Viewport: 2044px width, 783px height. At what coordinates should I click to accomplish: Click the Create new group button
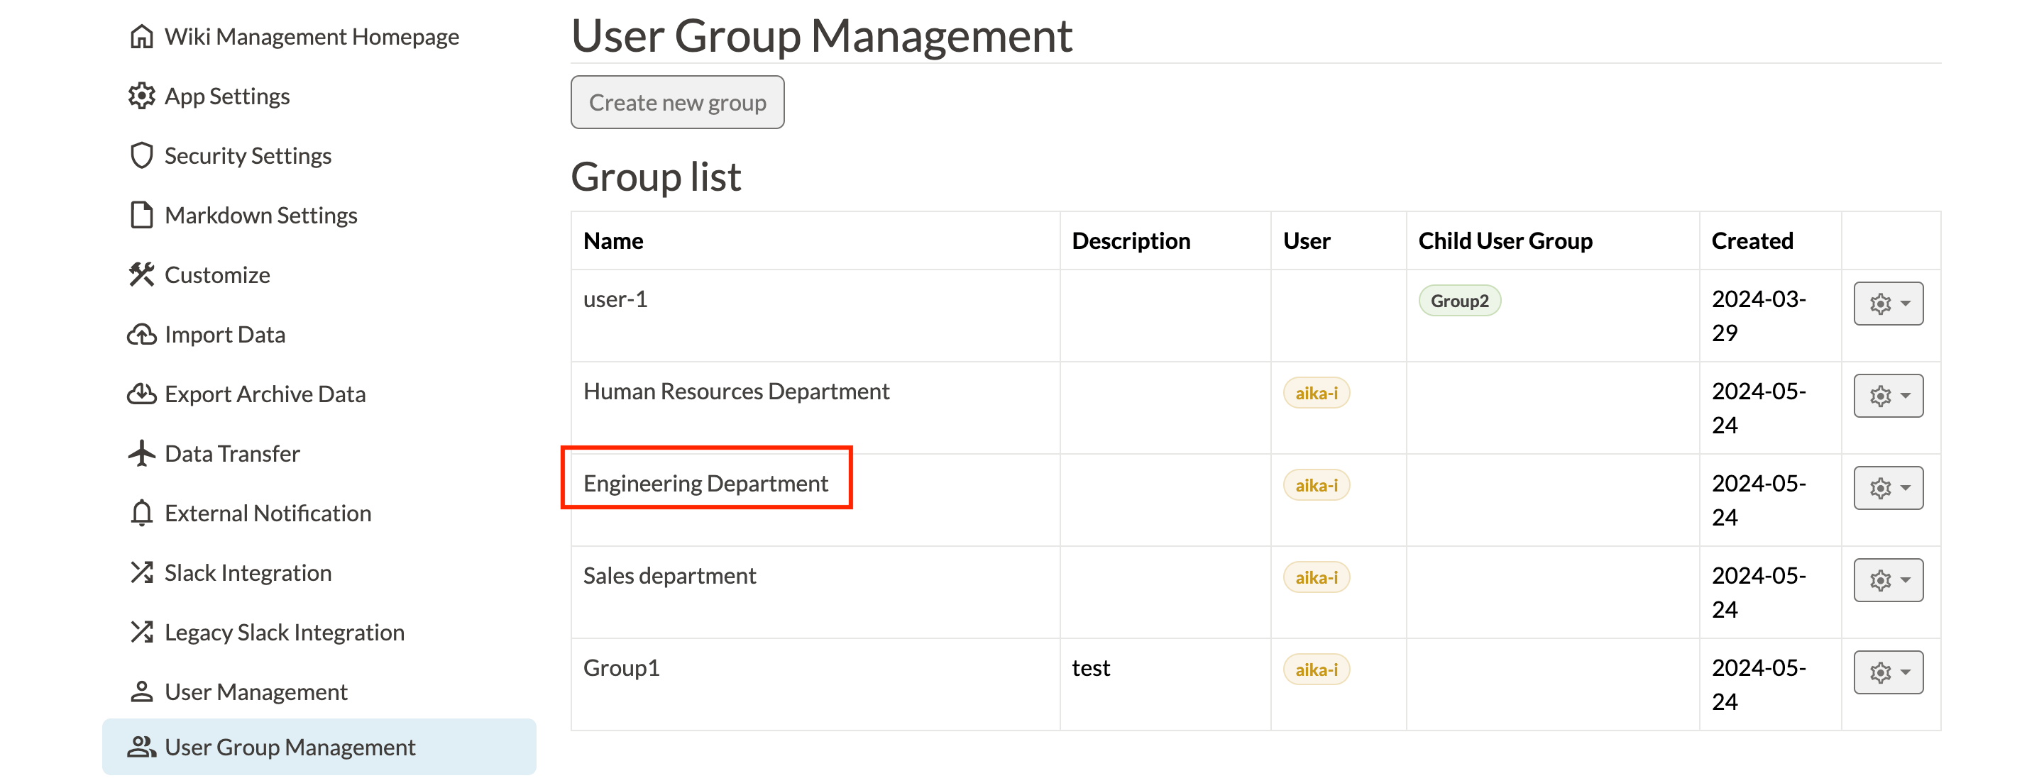[677, 102]
